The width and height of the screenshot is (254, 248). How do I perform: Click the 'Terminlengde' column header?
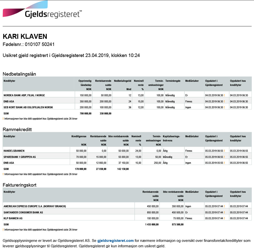(173, 81)
